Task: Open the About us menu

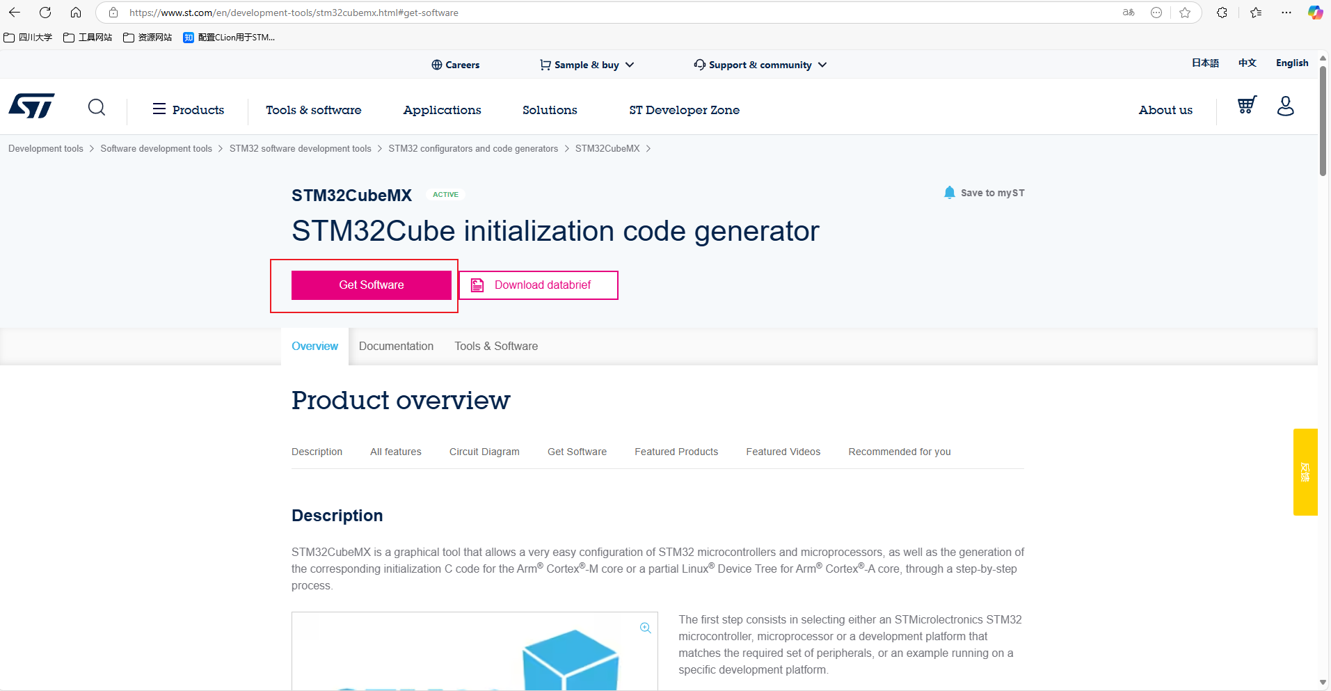Action: pyautogui.click(x=1165, y=110)
